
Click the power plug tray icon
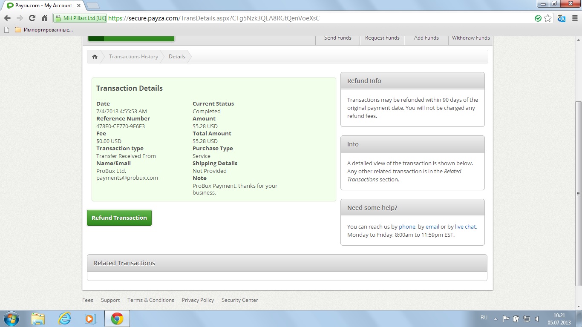pos(516,318)
